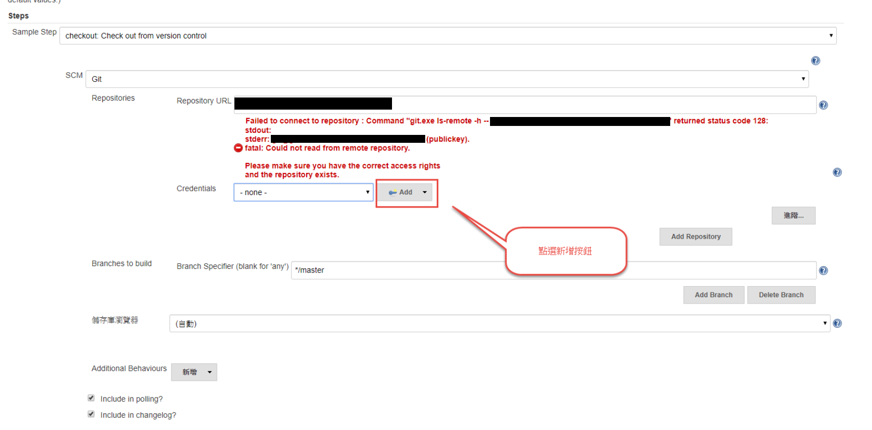Click the red error icon

(238, 148)
